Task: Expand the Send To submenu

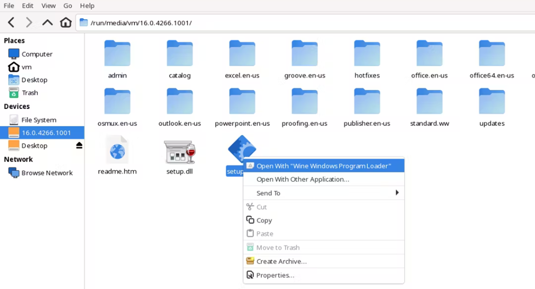Action: (x=324, y=193)
